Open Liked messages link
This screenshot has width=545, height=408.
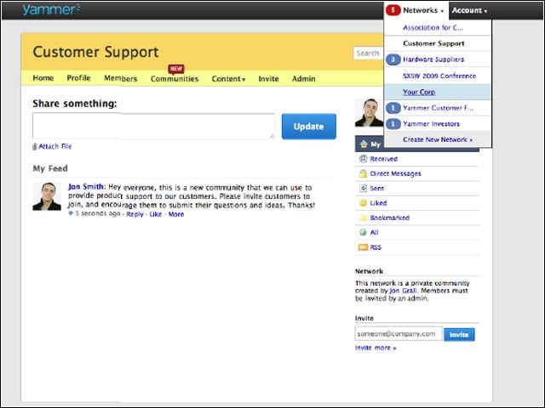click(x=378, y=203)
